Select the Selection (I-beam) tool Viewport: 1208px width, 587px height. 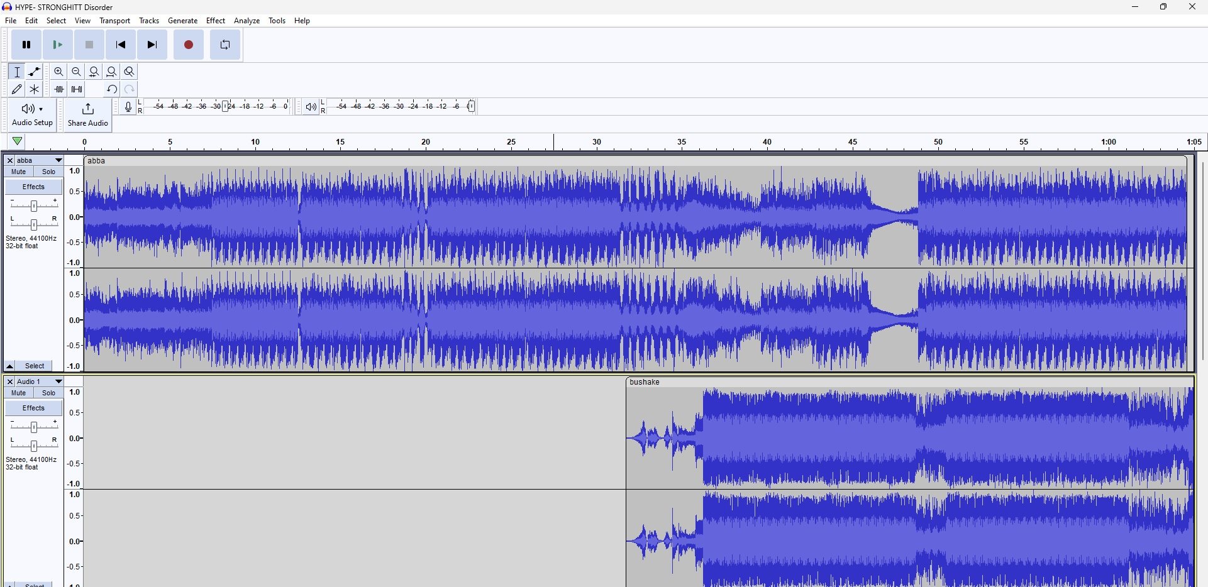tap(17, 72)
